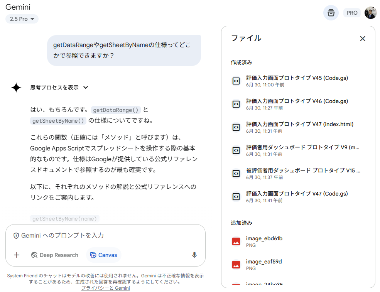Close the ファイル panel
380x292 pixels.
pos(362,39)
